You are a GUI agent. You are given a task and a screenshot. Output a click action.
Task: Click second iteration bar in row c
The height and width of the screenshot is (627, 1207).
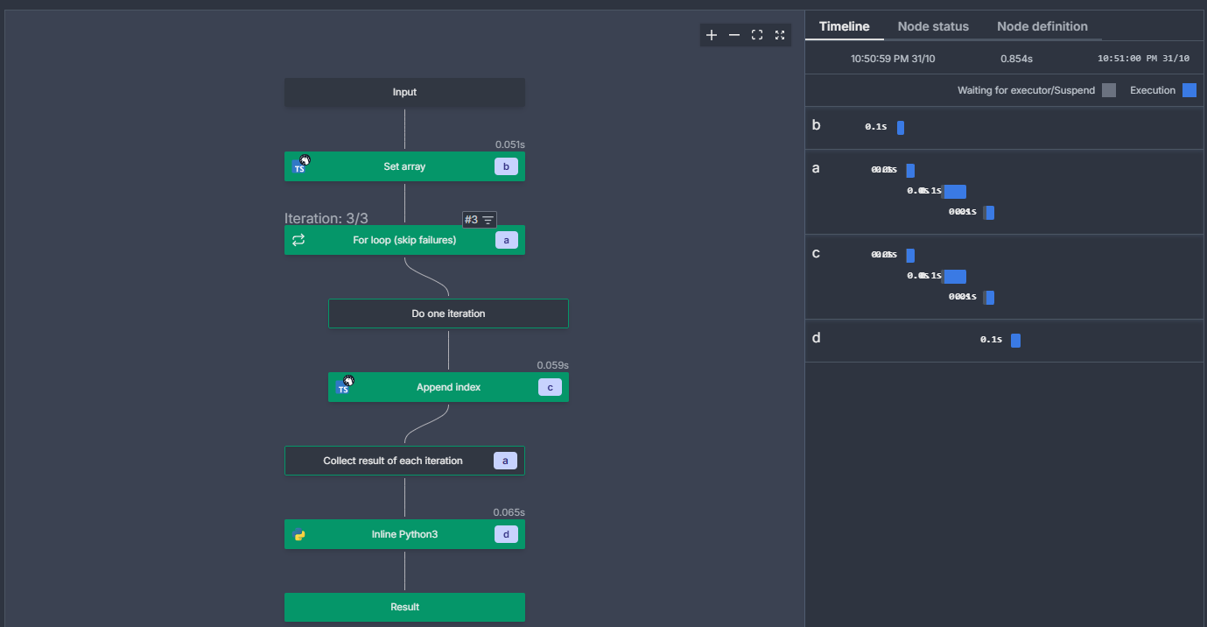click(954, 277)
